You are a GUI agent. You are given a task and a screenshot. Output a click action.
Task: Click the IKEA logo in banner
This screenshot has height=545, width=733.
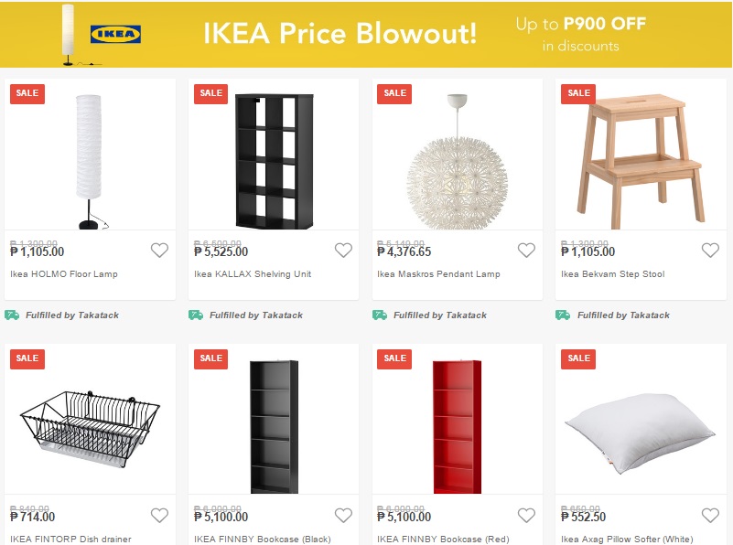coord(115,34)
